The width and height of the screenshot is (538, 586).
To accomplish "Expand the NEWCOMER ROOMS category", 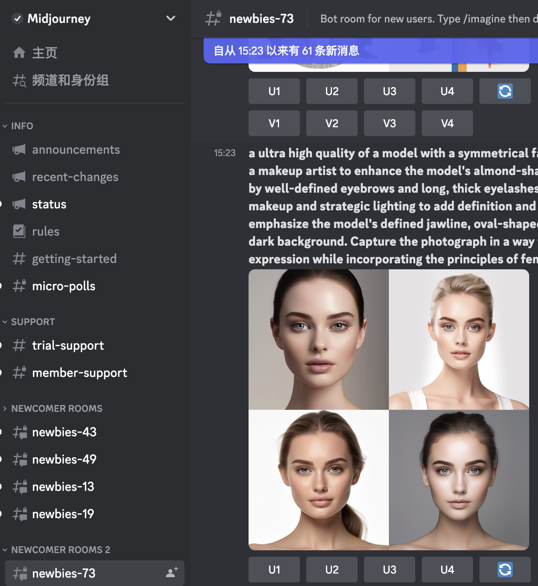I will [x=5, y=408].
